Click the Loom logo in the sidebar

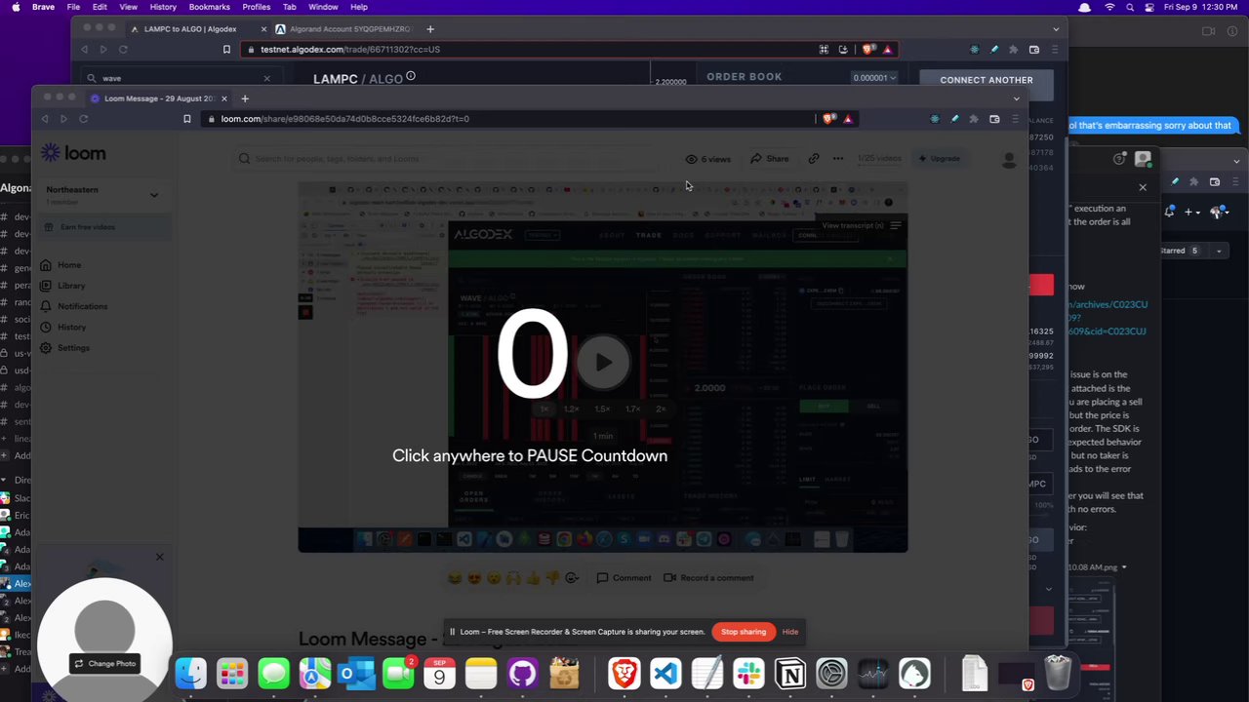(73, 153)
